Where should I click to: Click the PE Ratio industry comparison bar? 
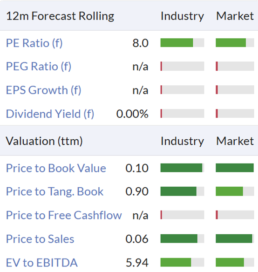[x=182, y=43]
